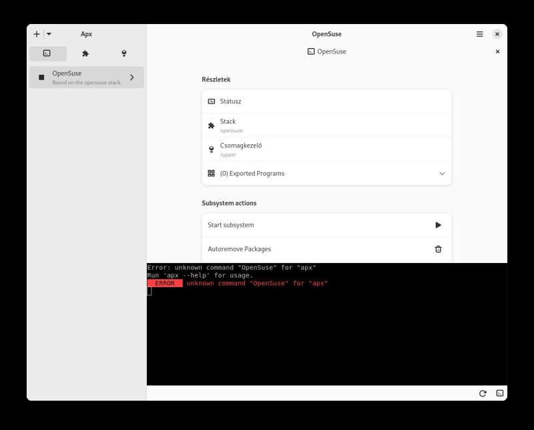
Task: Click the red ERROR badge in terminal
Action: point(165,283)
